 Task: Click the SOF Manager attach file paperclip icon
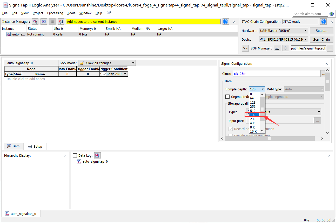pos(286,48)
